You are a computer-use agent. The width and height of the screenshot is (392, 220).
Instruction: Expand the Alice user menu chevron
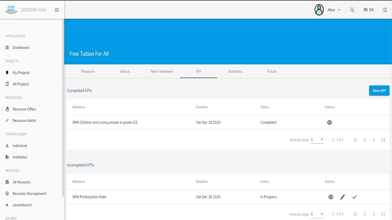tap(339, 10)
